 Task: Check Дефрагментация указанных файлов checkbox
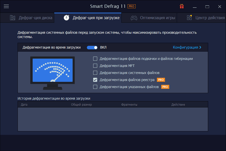95,87
